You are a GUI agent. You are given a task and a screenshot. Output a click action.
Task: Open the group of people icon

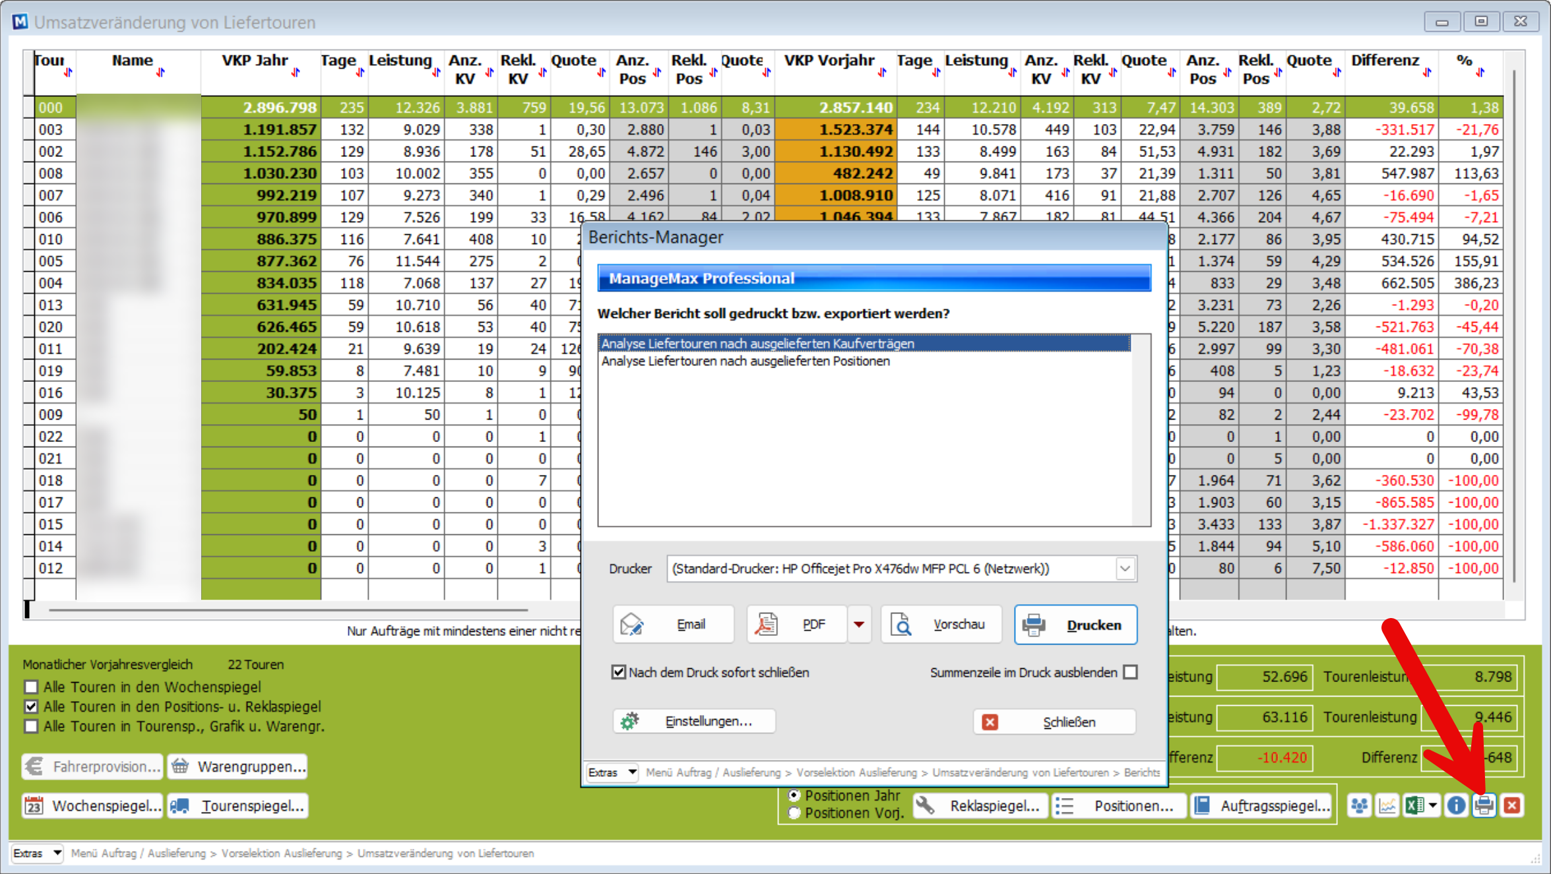(x=1360, y=805)
